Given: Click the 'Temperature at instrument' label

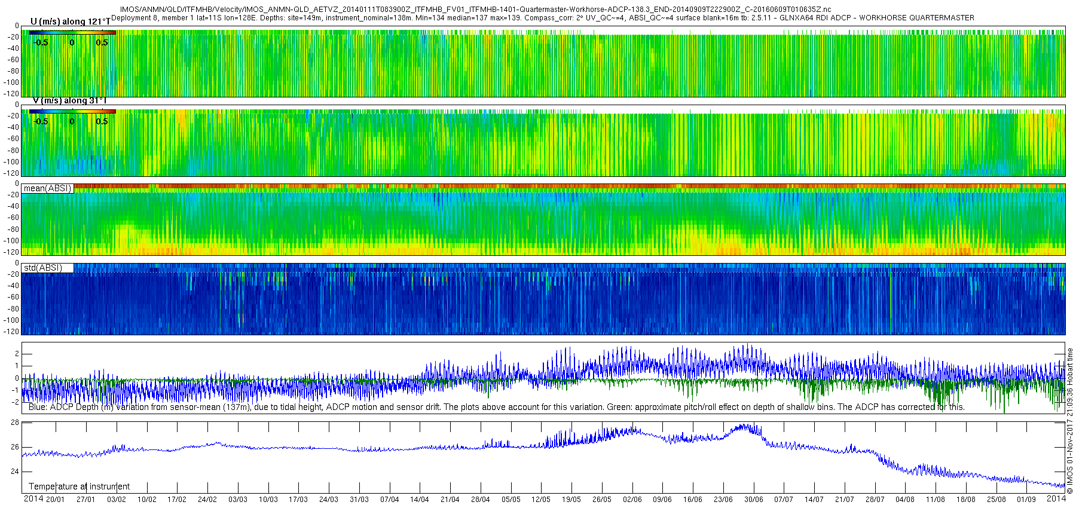Looking at the screenshot, I should [79, 486].
